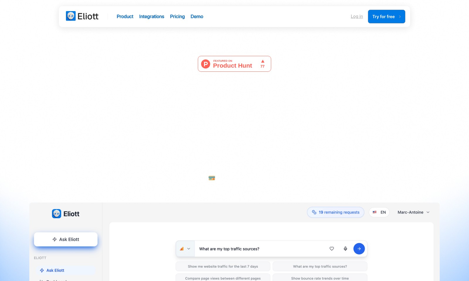
Task: Open the EN language selector
Action: tap(379, 212)
